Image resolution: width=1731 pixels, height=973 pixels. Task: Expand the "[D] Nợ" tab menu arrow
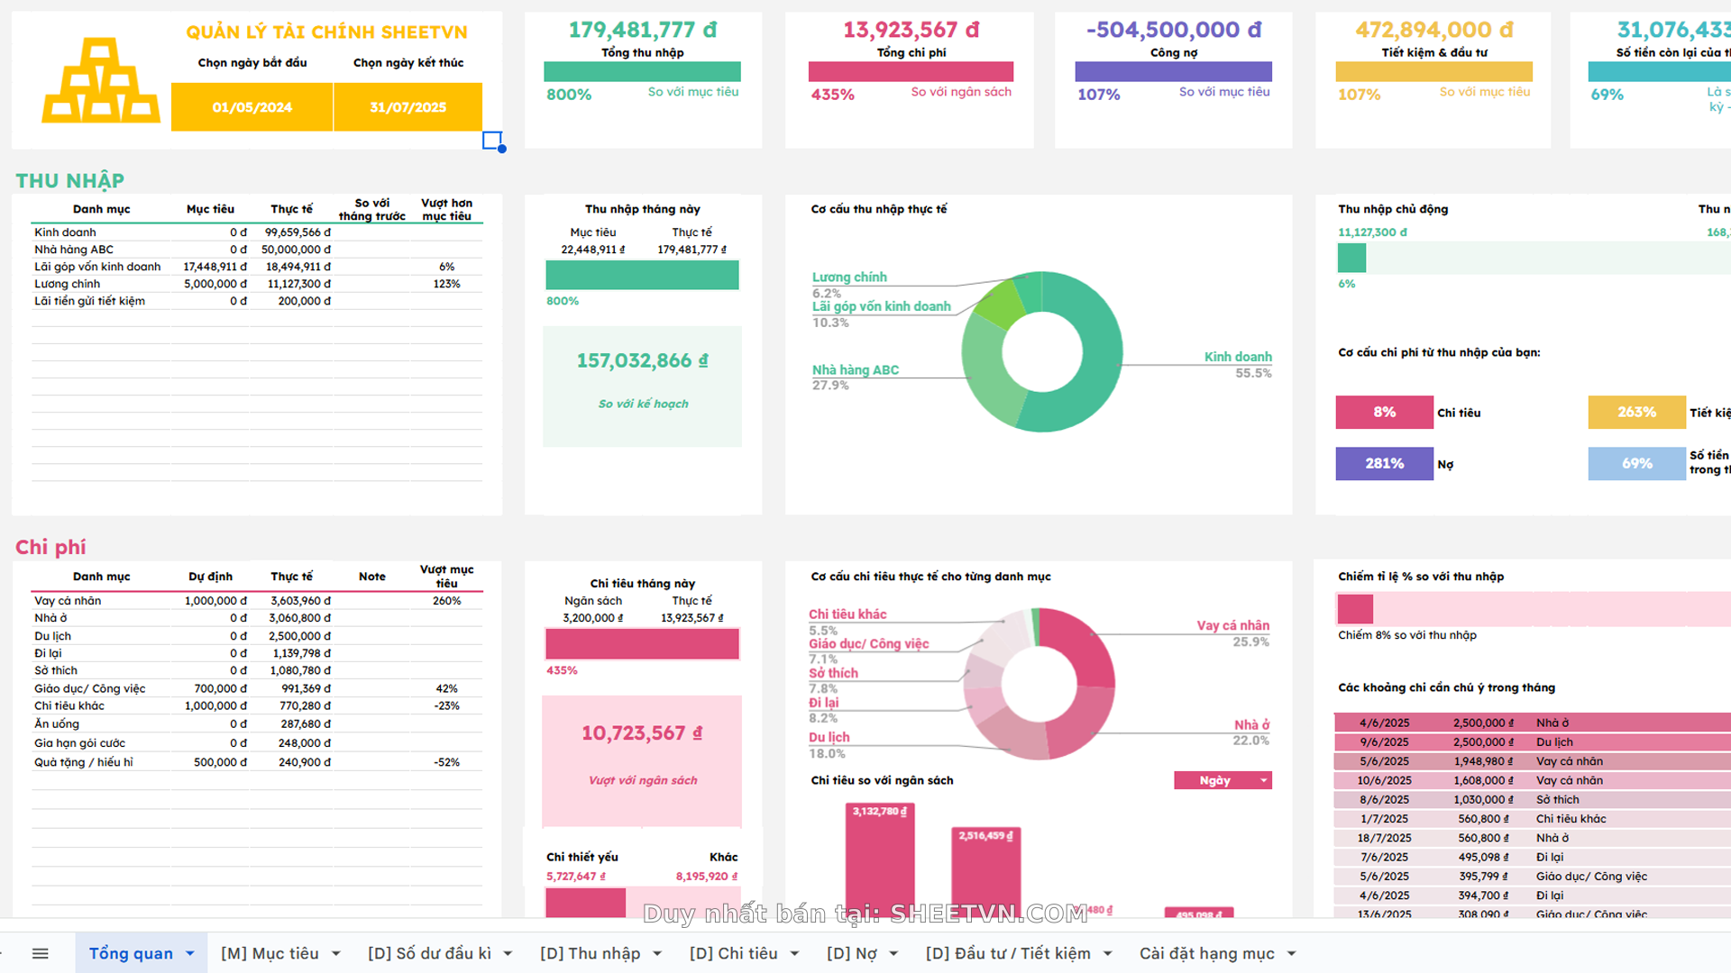[x=893, y=952]
